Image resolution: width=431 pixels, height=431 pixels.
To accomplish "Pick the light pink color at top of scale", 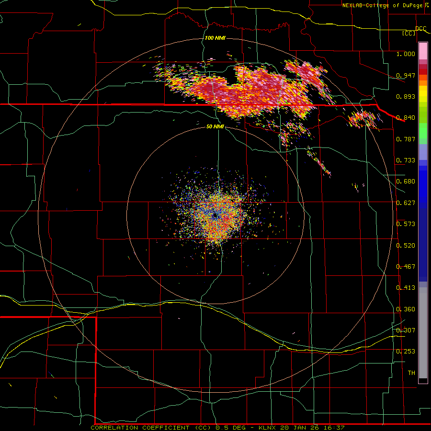I will click(x=423, y=51).
